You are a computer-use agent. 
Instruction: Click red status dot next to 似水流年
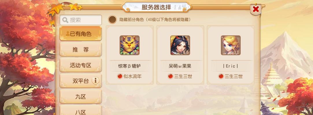tap(120, 76)
